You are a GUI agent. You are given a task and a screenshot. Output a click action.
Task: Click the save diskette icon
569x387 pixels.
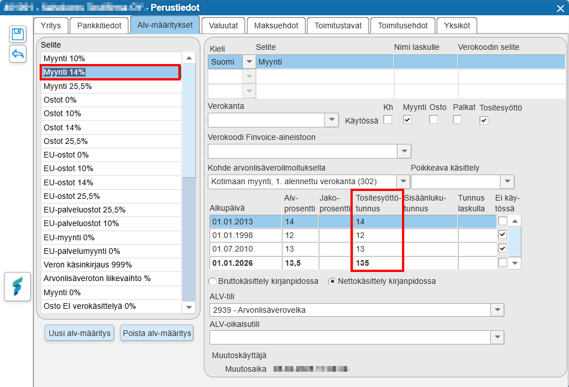[x=18, y=35]
